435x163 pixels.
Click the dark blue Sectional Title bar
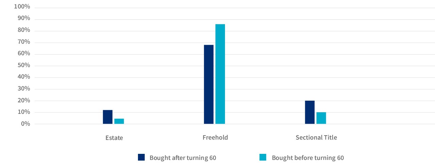[310, 112]
